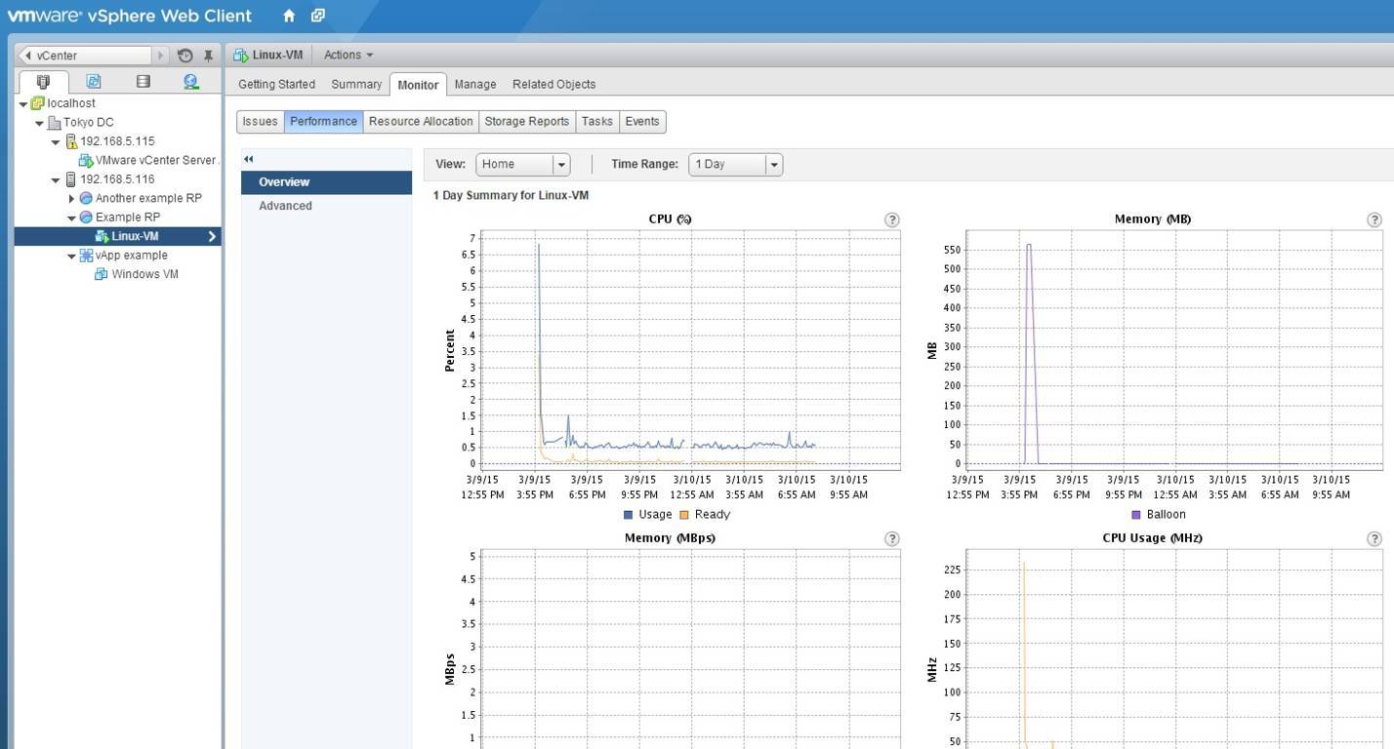The image size is (1394, 749).
Task: Switch to Storage inventory tab icon
Action: tap(143, 82)
